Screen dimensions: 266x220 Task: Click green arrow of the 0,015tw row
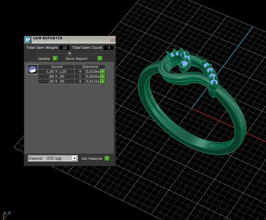tap(103, 71)
